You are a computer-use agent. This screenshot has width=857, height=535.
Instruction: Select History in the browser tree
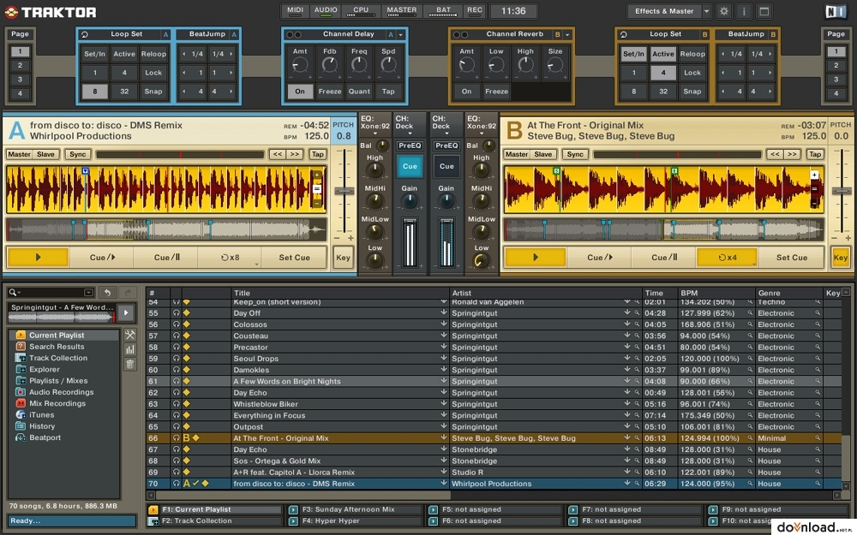(x=42, y=425)
